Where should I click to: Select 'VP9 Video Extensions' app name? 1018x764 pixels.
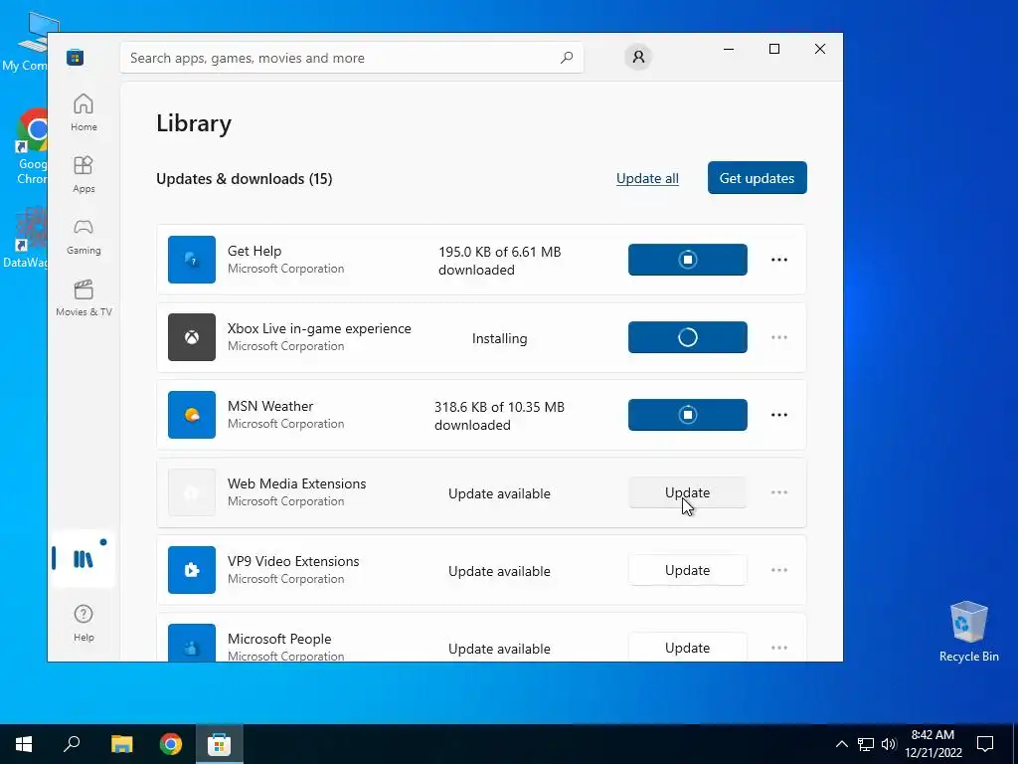(x=293, y=561)
